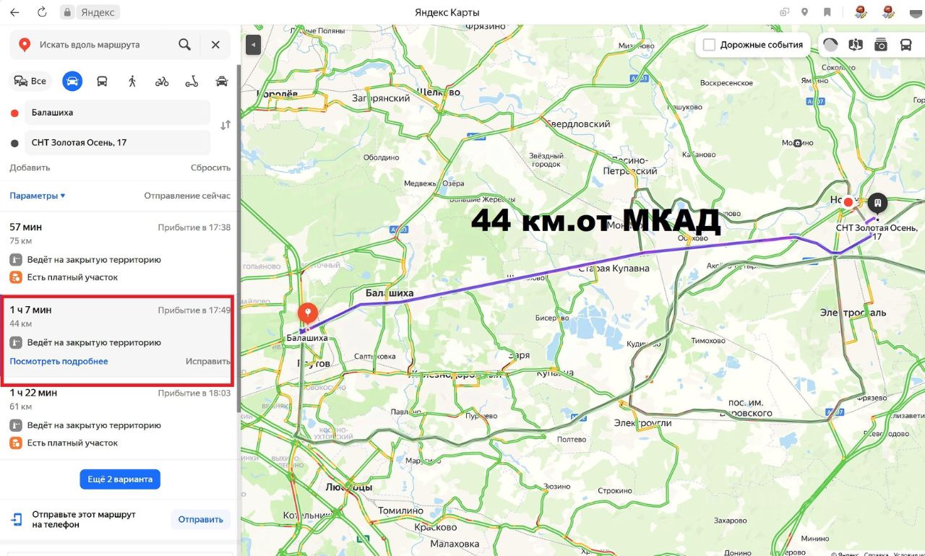Click the 'Люберцы' city label on the map

point(349,487)
